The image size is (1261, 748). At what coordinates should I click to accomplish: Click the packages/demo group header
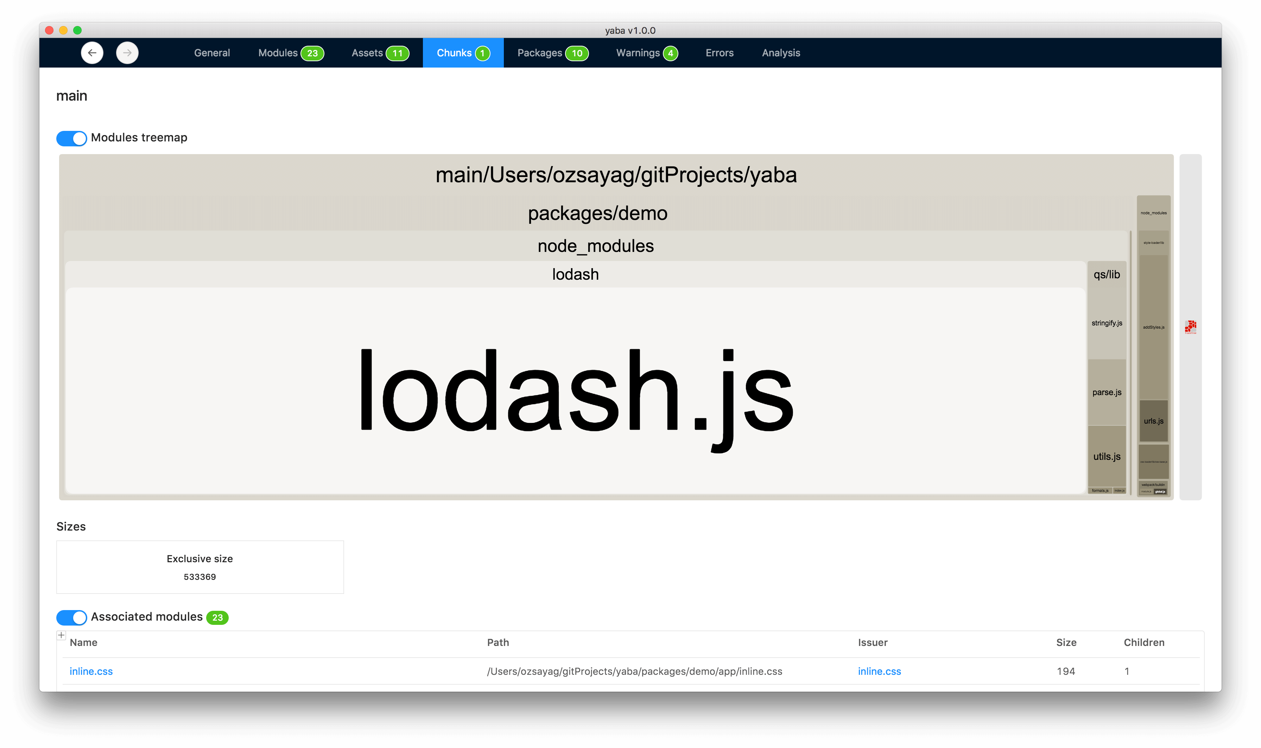point(598,214)
